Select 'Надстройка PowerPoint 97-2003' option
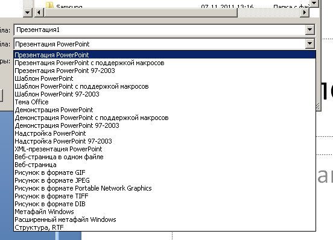 [165, 141]
